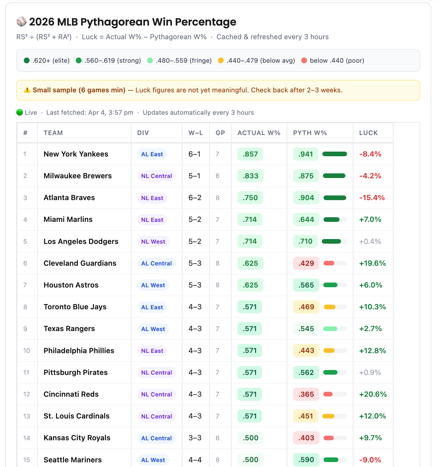Sort by the LUCK column header
Screen dimensions: 437x467
point(368,133)
